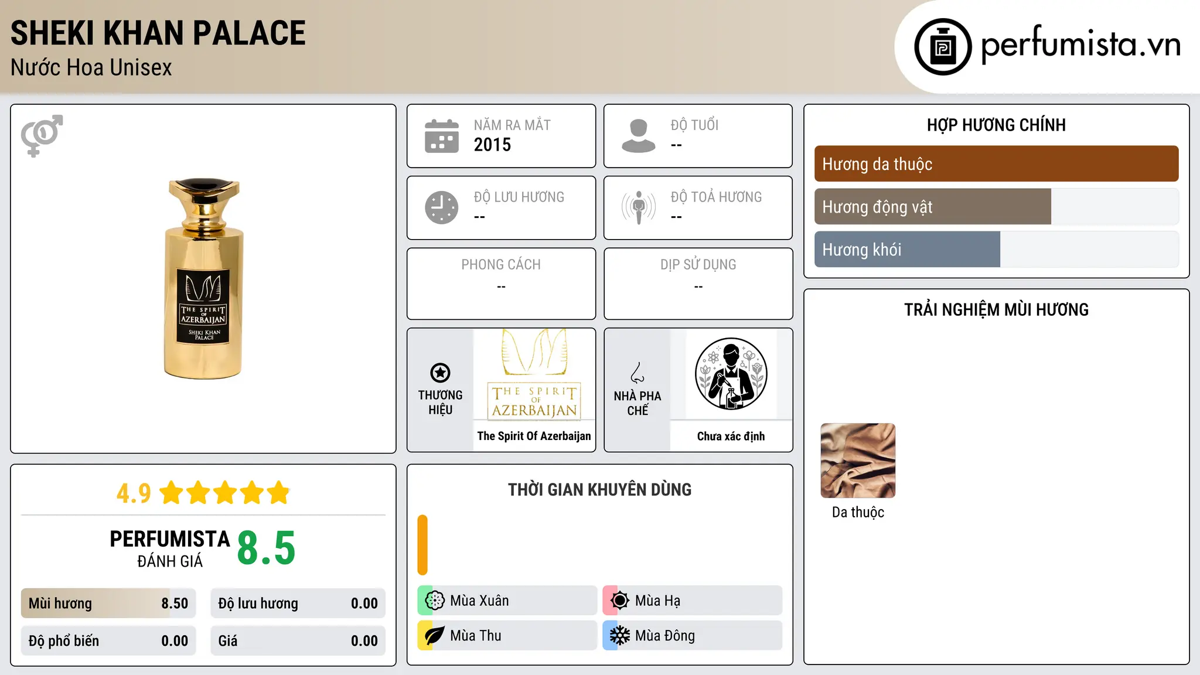Viewport: 1200px width, 675px height.
Task: Click the clock icon beside ĐỘ LƯU HƯƠNG
Action: [442, 207]
